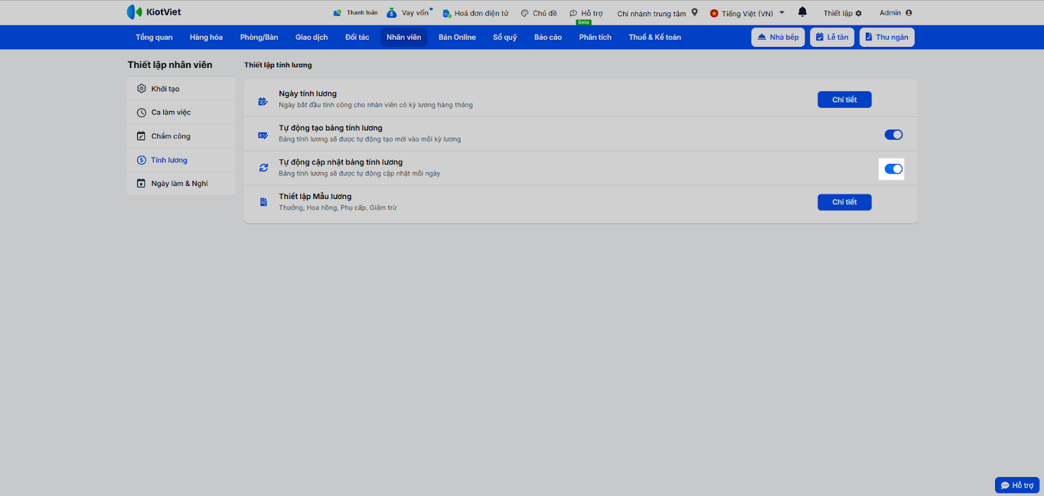
Task: Click the Khởi tạo gear icon
Action: [x=142, y=89]
